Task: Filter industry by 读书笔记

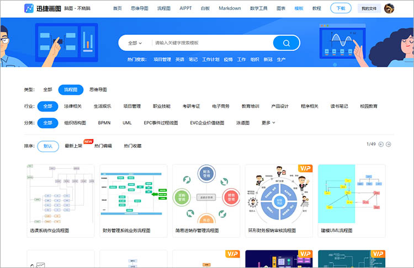Action: [339, 106]
